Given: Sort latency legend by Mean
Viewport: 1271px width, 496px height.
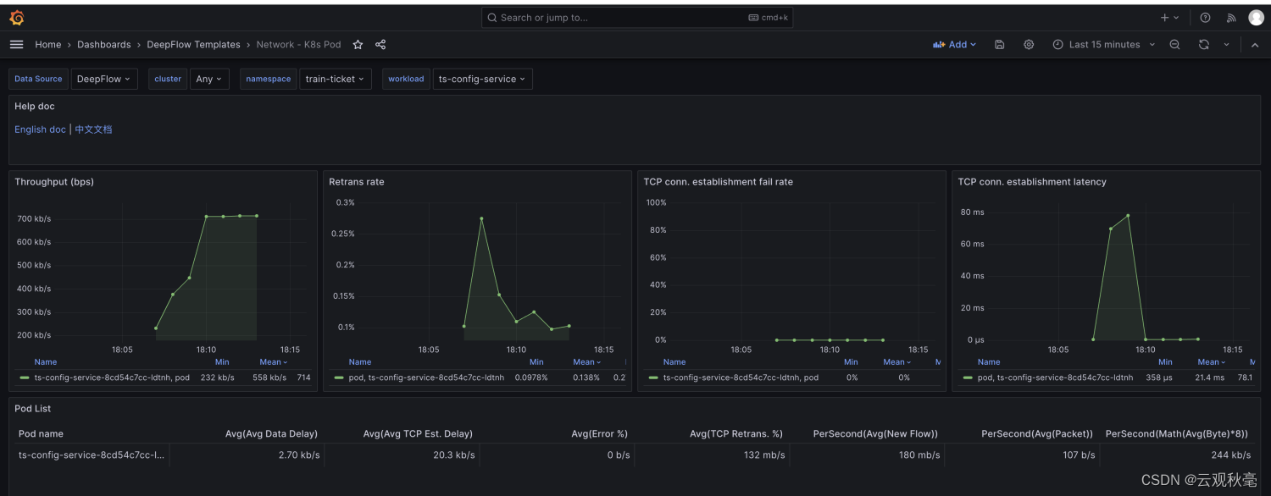Looking at the screenshot, I should [x=1211, y=362].
